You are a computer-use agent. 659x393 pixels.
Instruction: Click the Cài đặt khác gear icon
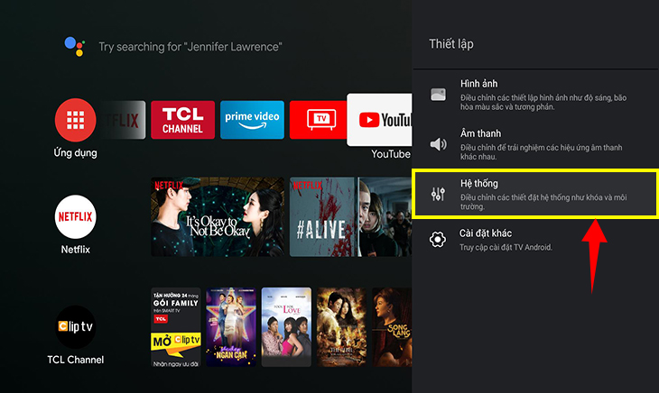(438, 239)
